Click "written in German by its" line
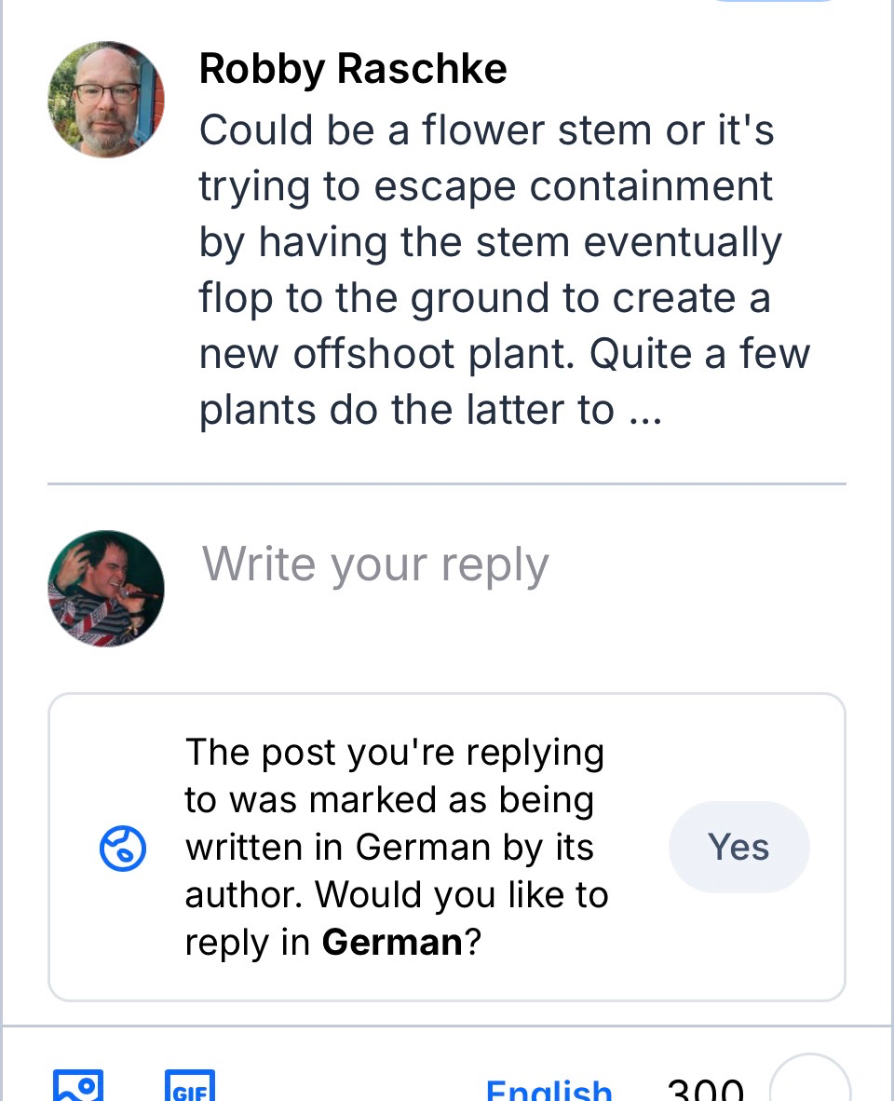The height and width of the screenshot is (1101, 894). point(389,848)
